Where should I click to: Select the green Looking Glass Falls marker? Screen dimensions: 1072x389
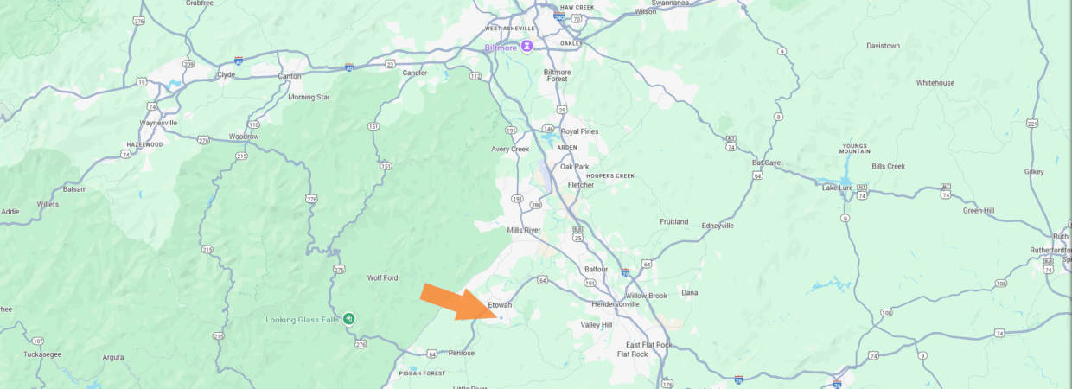coord(349,318)
